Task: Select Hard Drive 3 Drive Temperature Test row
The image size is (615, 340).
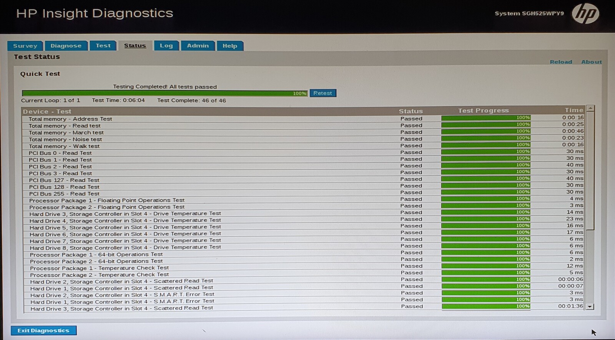Action: (303, 214)
